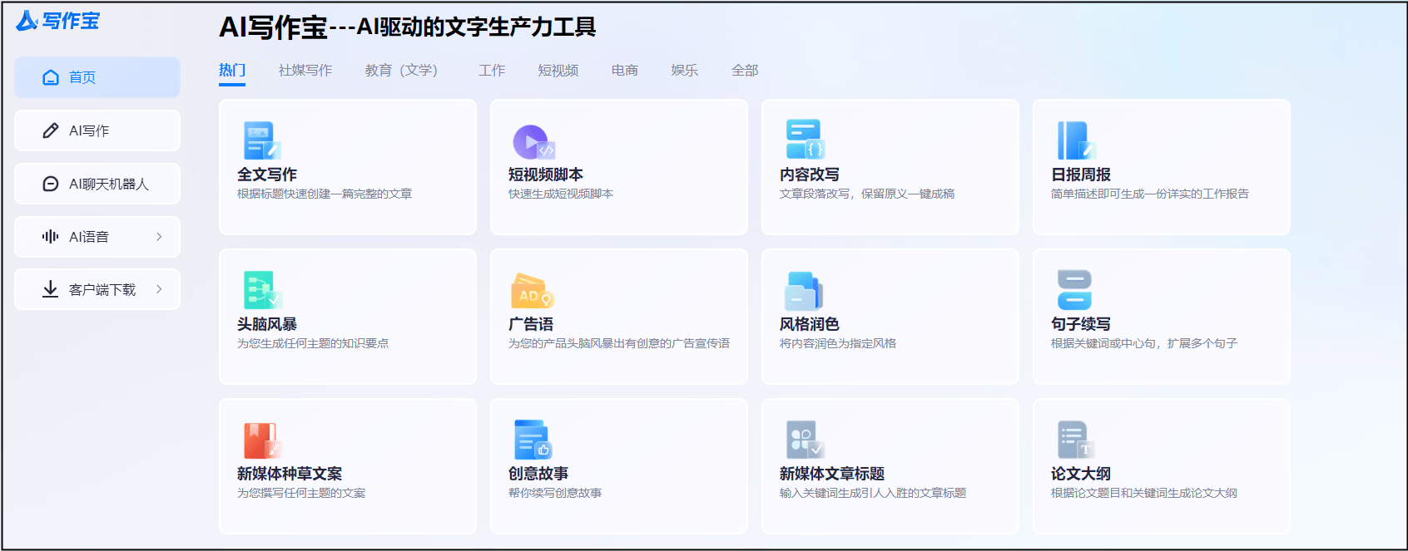Open the 风格润色 card title
1408x551 pixels.
tap(810, 324)
